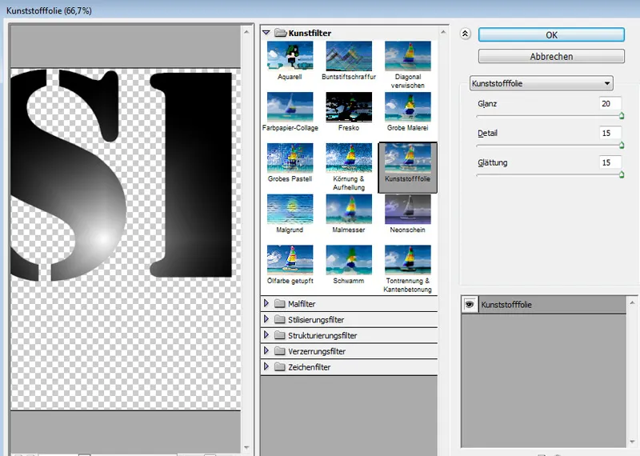Pick the Diagonal verwischen filter
The width and height of the screenshot is (640, 456).
(407, 56)
